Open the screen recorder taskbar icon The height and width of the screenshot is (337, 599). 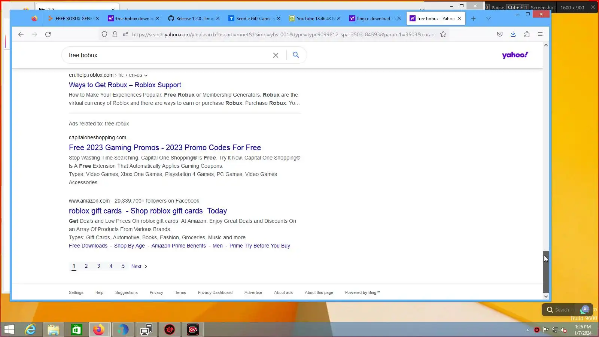[x=193, y=330]
